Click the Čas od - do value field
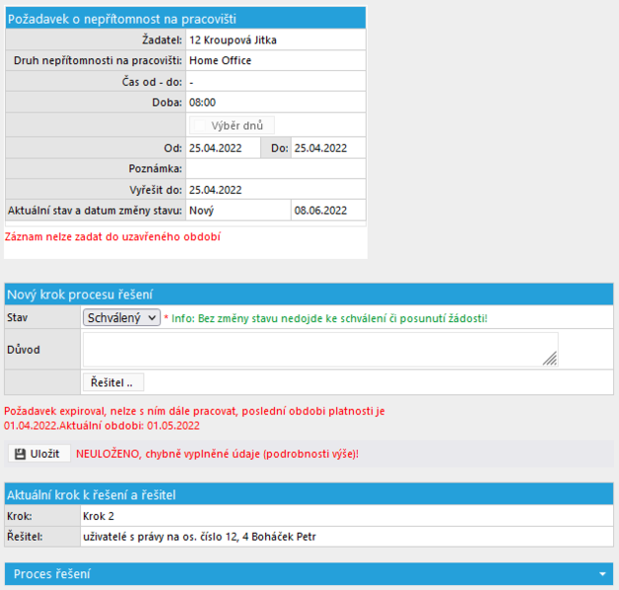 [276, 82]
